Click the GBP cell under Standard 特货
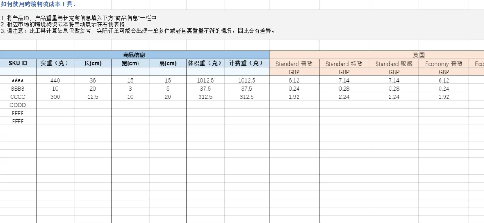 click(344, 72)
